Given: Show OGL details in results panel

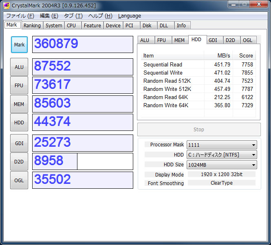Looking at the screenshot, I should [x=249, y=40].
